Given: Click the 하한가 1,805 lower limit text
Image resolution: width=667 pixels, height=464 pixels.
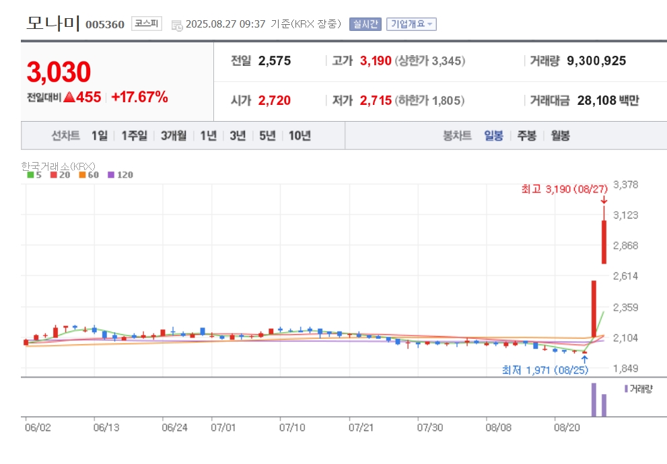Looking at the screenshot, I should [429, 100].
